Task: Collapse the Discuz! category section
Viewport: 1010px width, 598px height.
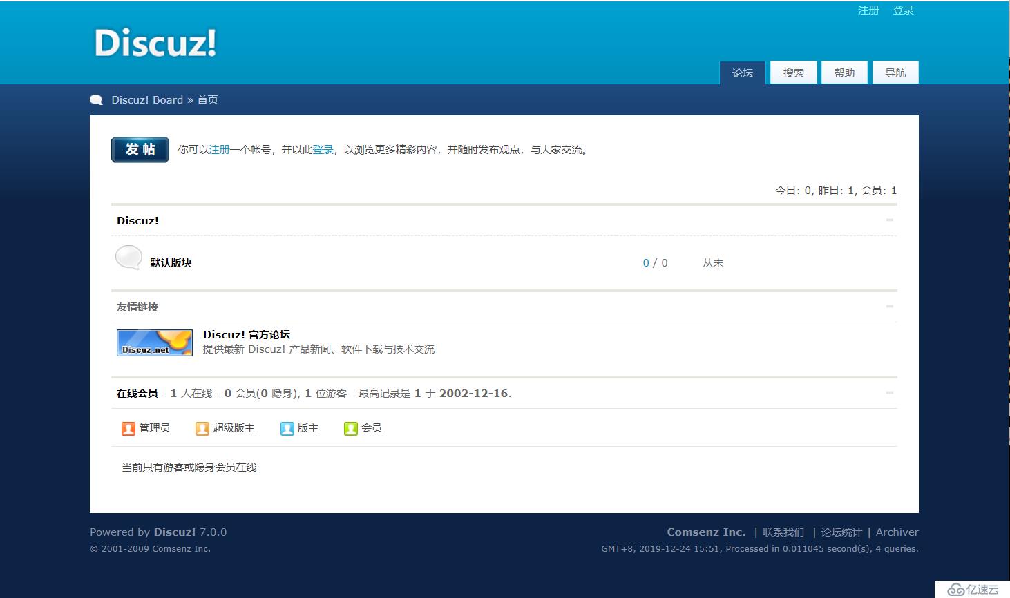Action: tap(890, 220)
